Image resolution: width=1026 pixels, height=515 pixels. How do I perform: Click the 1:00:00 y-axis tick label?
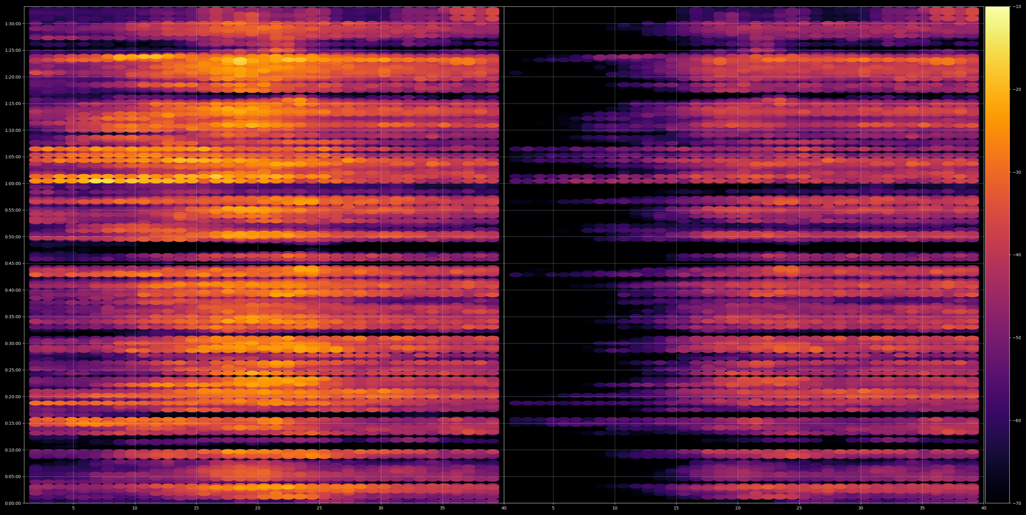point(13,184)
